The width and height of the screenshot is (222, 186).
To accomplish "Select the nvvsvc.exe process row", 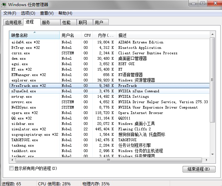I will pos(110,102).
